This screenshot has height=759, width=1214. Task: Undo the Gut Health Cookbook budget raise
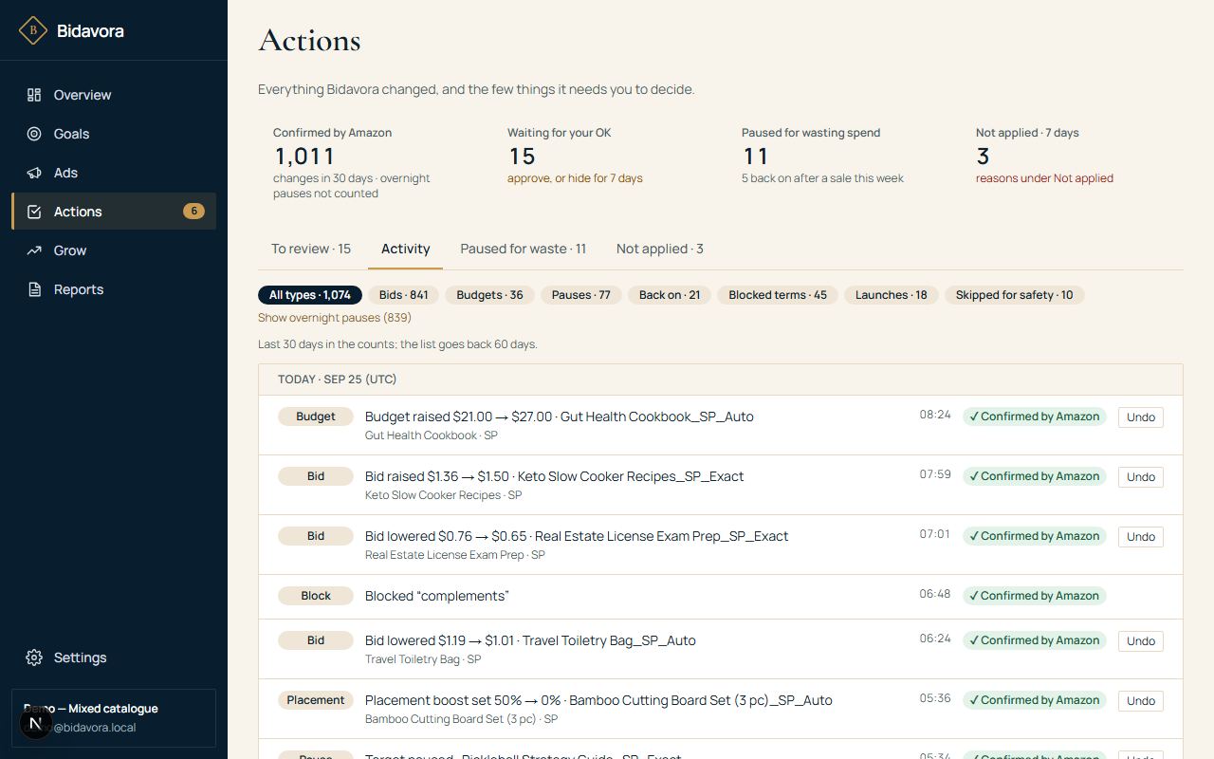1141,417
